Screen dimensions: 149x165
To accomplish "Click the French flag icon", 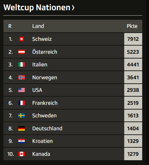I will (x=21, y=103).
